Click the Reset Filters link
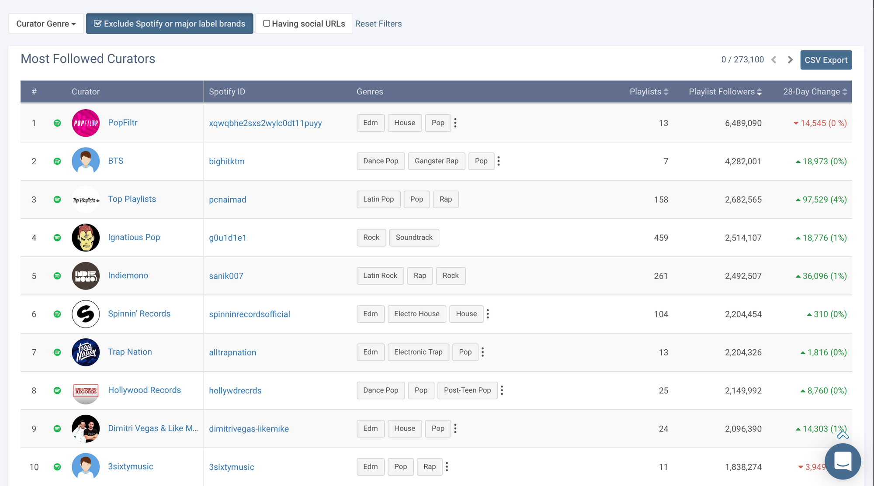This screenshot has width=874, height=486. [378, 24]
